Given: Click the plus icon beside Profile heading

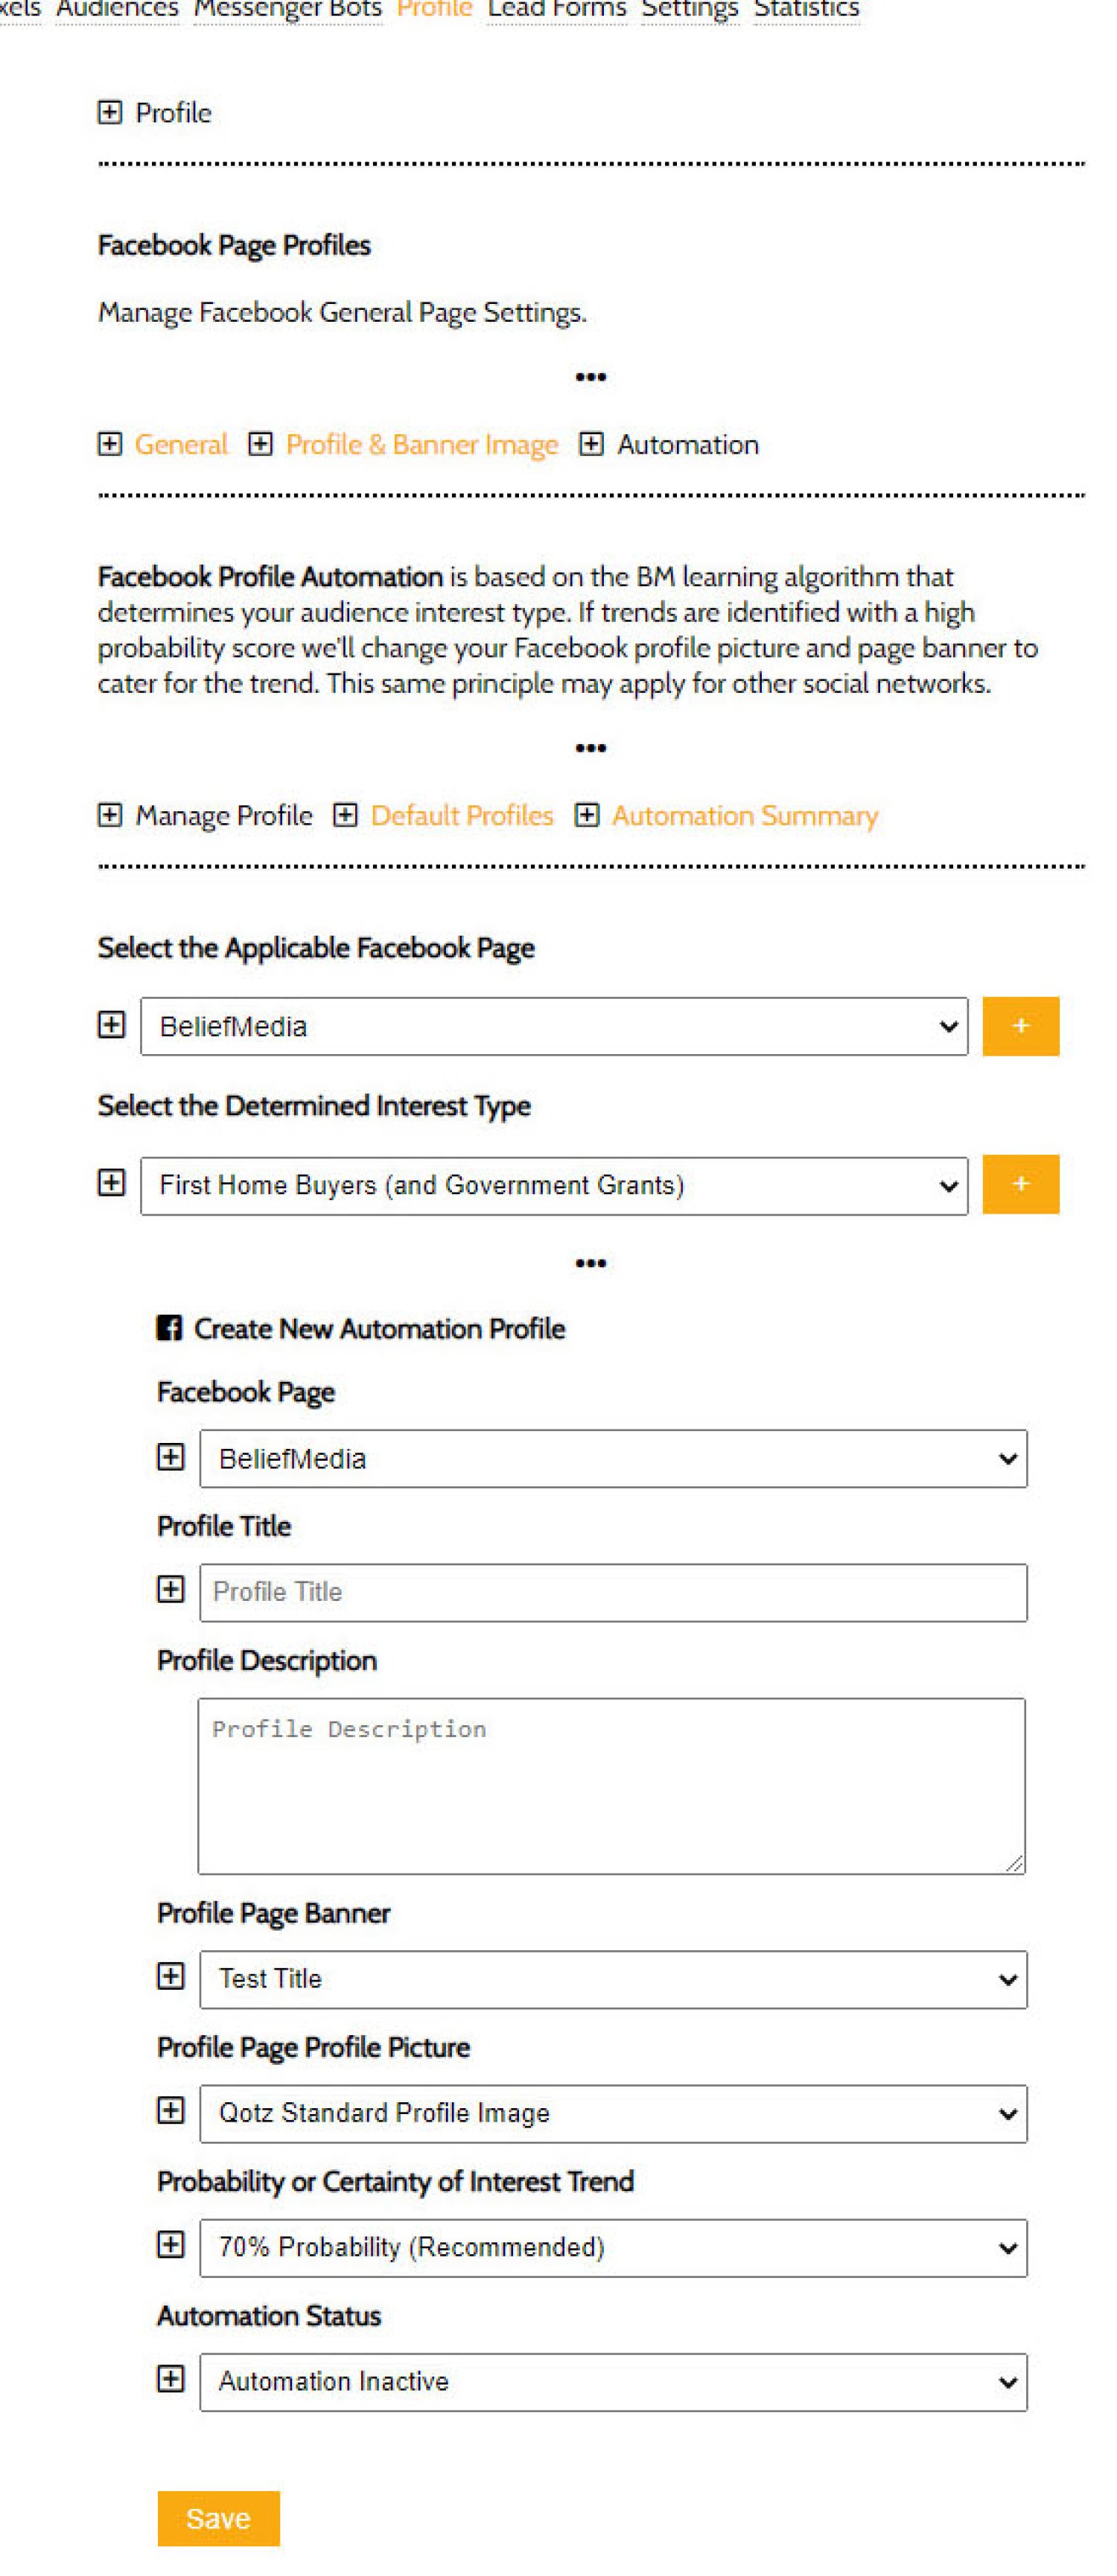Looking at the screenshot, I should 110,112.
